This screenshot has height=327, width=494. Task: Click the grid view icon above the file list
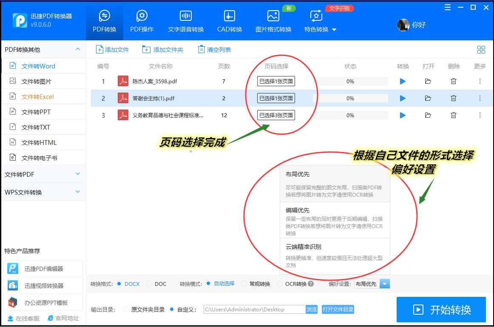[x=481, y=49]
